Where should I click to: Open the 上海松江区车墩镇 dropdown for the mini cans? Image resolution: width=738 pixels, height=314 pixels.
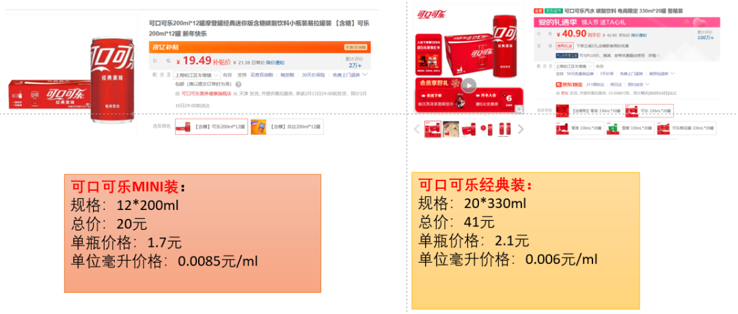click(197, 75)
